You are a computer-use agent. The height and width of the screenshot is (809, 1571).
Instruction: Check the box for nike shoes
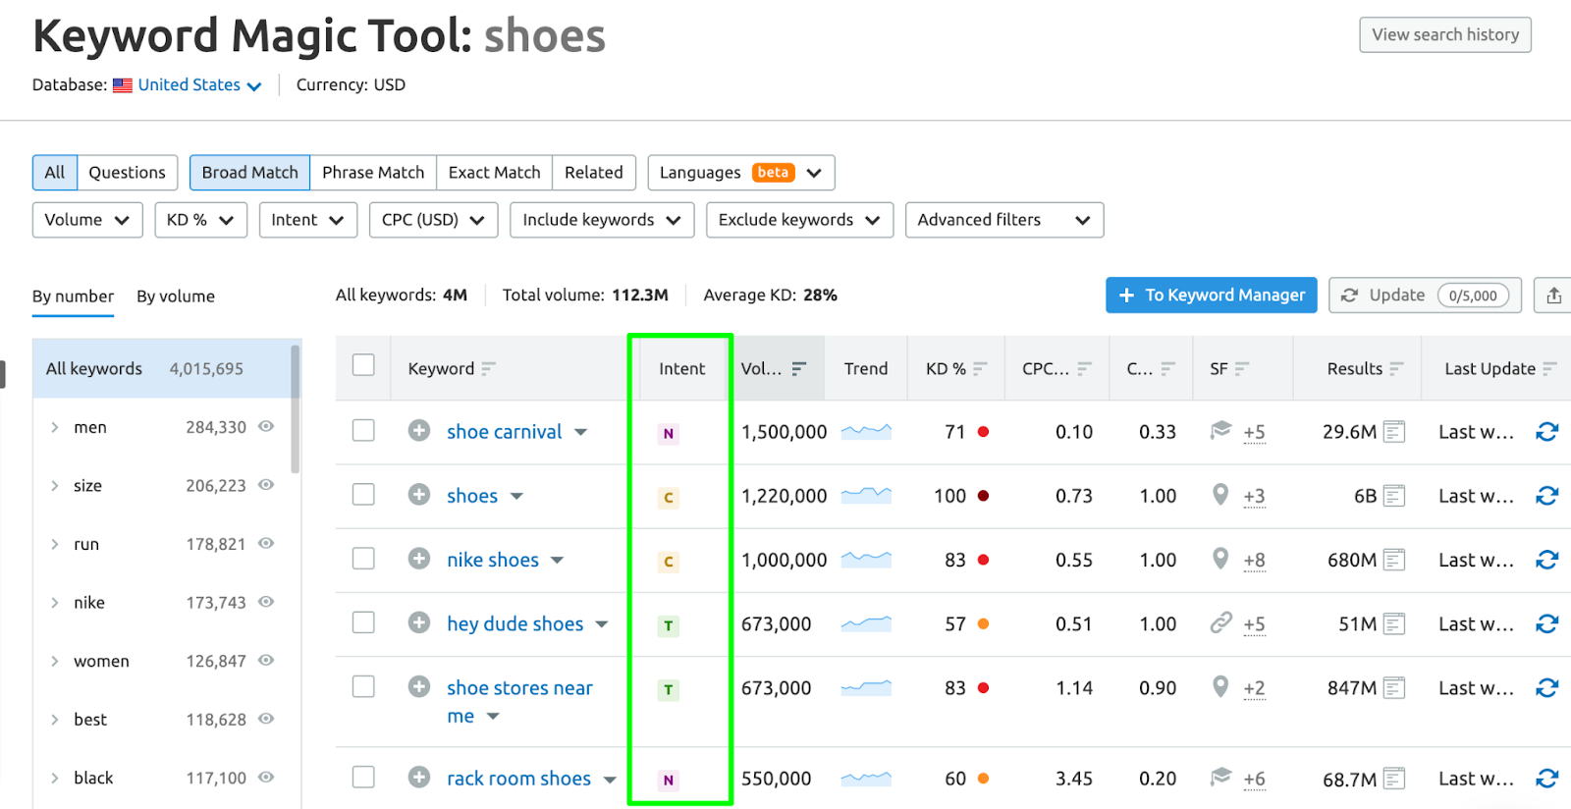pos(363,558)
